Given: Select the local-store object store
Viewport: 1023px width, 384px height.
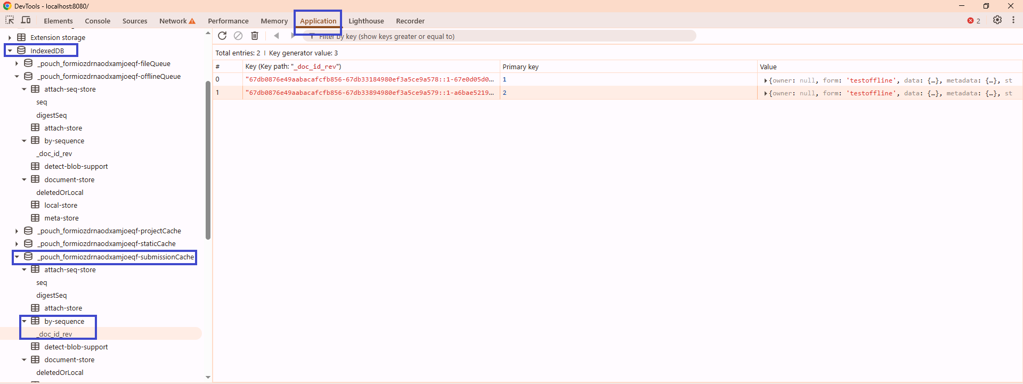Looking at the screenshot, I should click(61, 206).
